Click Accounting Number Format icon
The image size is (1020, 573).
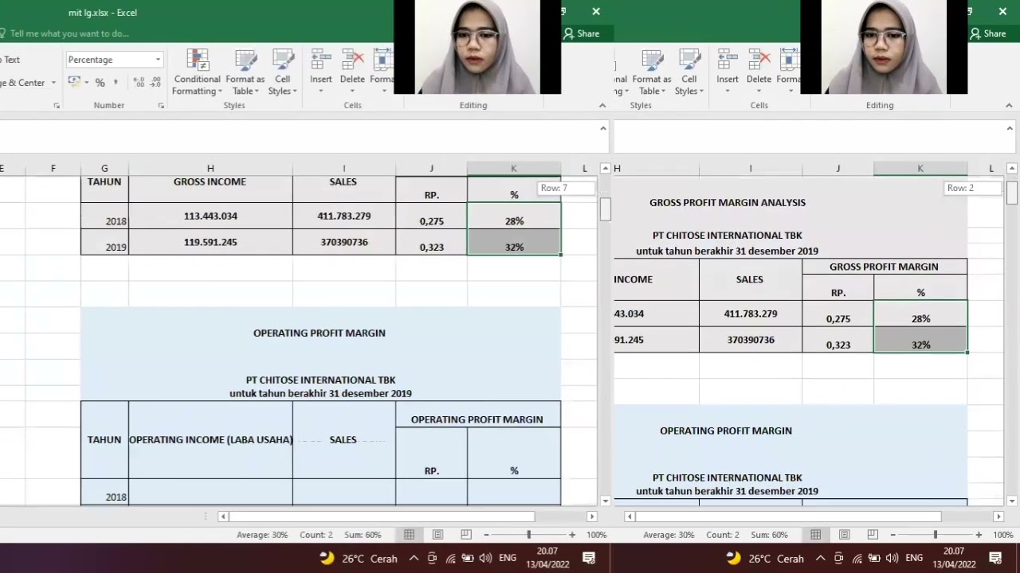click(x=73, y=82)
